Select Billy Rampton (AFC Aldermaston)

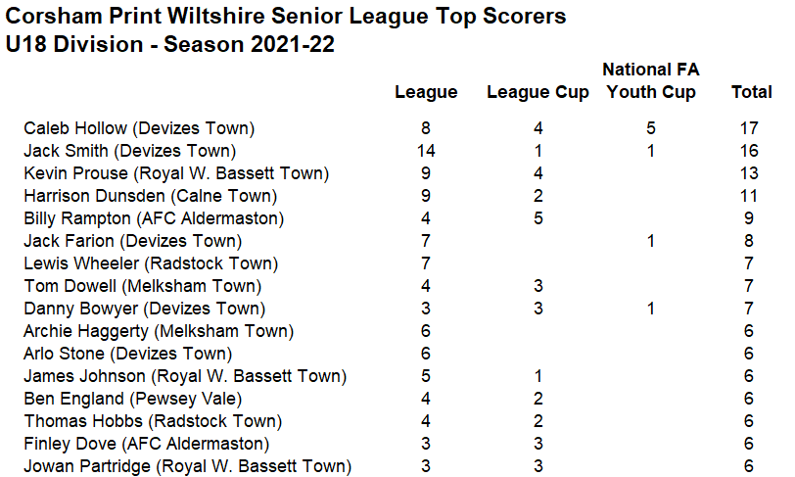(x=153, y=218)
